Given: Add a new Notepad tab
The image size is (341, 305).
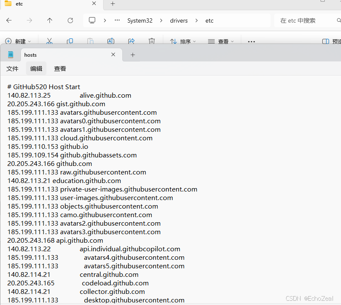Looking at the screenshot, I should pyautogui.click(x=133, y=55).
